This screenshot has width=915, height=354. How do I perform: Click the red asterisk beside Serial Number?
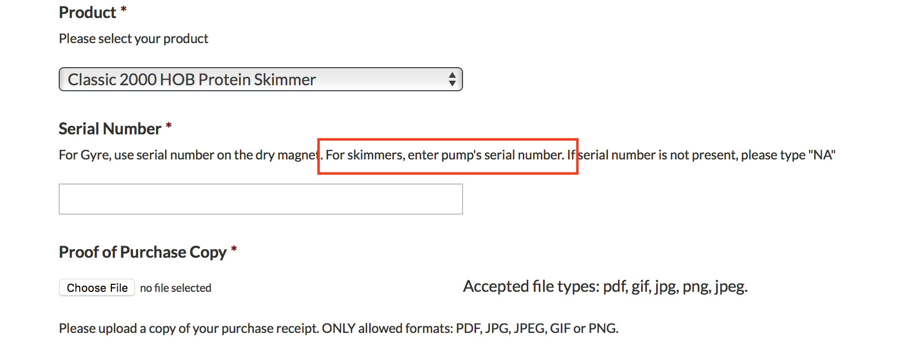coord(169,125)
